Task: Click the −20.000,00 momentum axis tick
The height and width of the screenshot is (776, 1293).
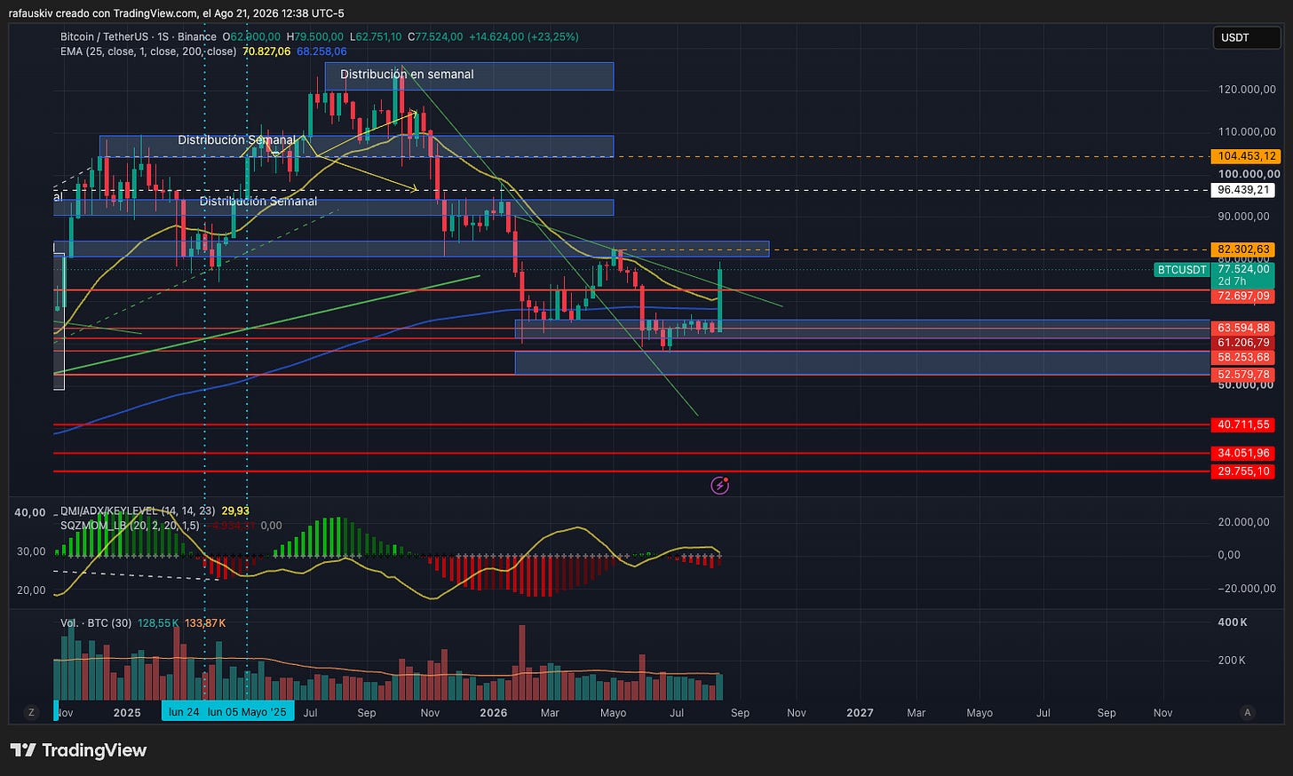Action: point(1247,589)
